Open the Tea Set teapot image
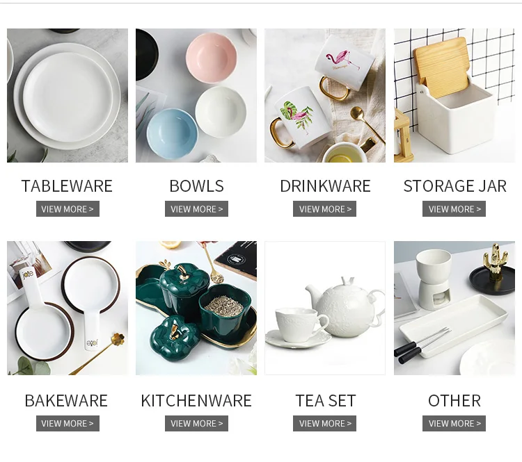The width and height of the screenshot is (522, 462). 325,308
